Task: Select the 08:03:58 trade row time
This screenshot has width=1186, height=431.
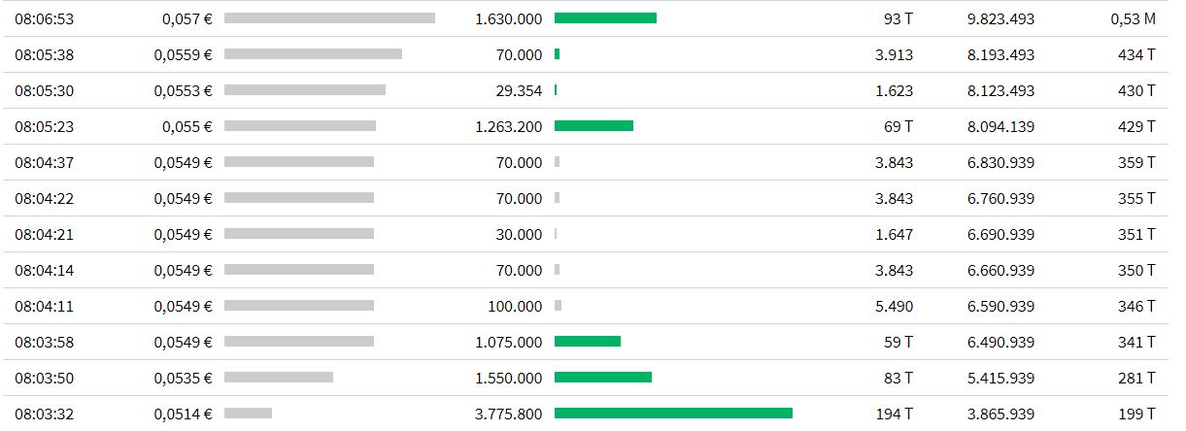Action: point(44,343)
